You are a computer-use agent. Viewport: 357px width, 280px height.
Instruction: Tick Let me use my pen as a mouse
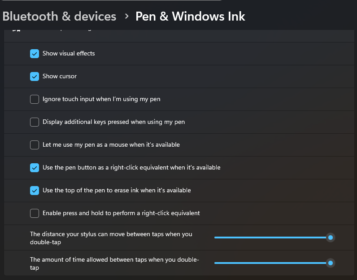click(35, 145)
